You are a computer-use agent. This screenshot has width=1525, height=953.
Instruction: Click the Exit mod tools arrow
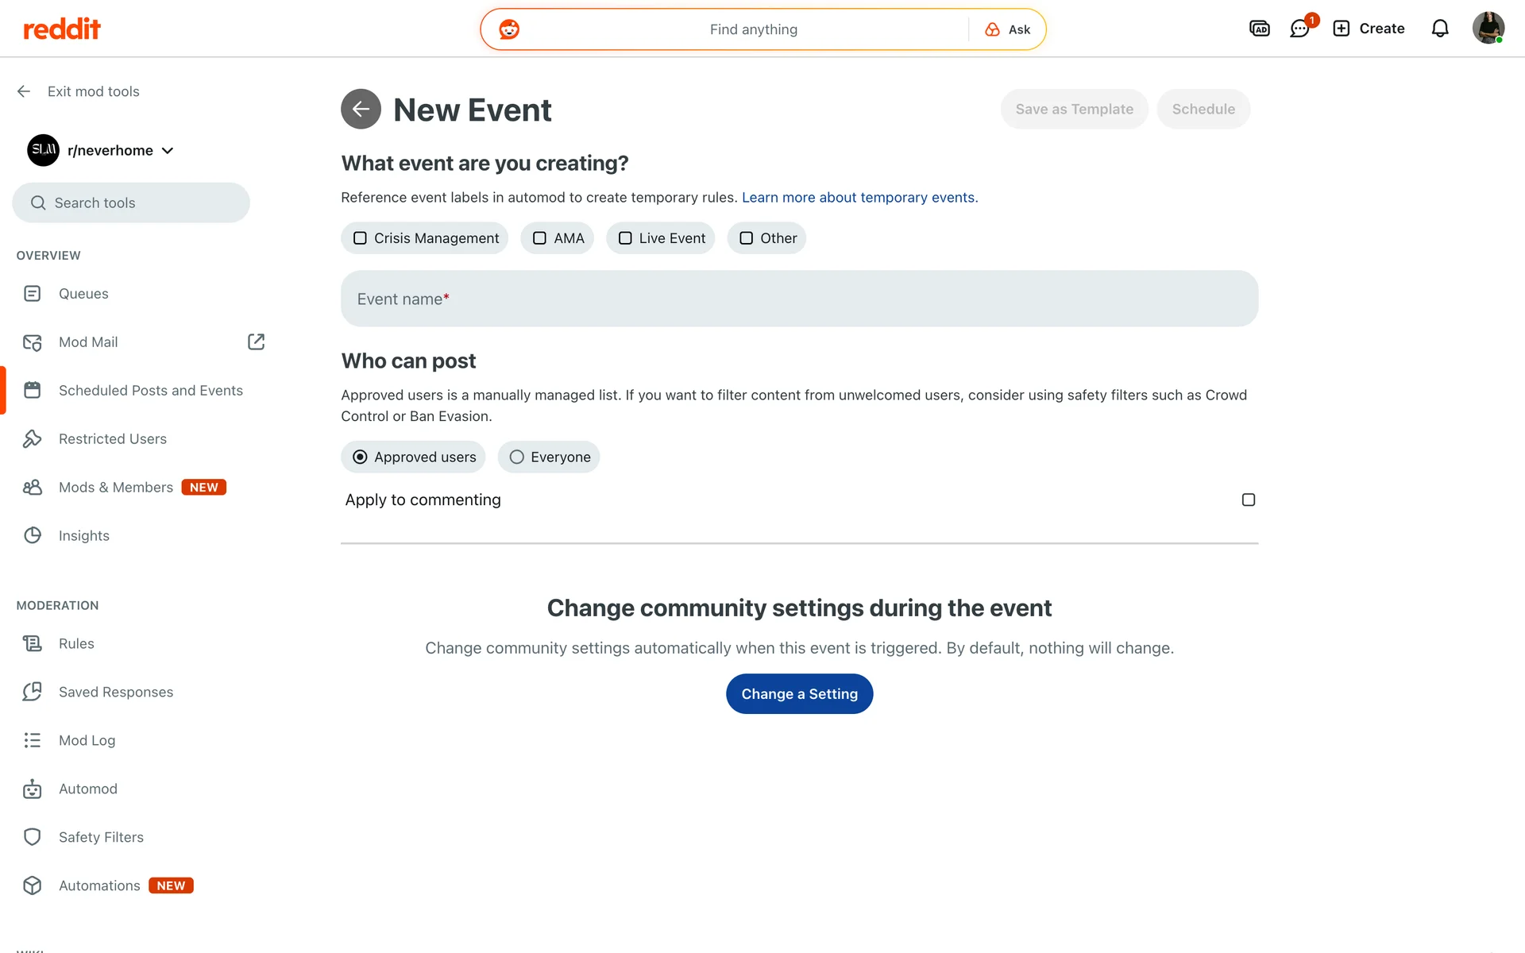24,91
